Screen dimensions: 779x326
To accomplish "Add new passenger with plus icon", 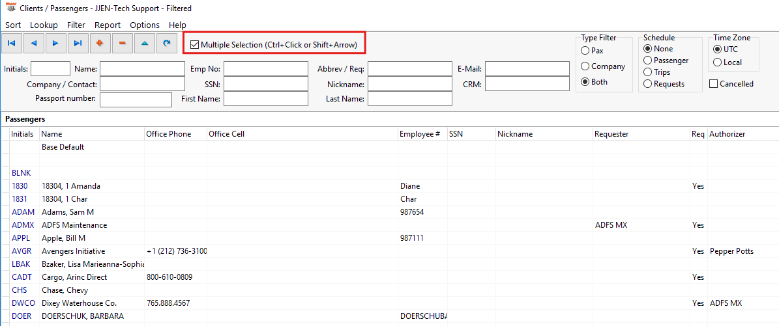I will pos(100,43).
